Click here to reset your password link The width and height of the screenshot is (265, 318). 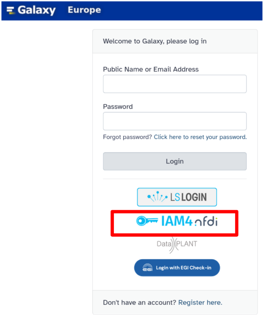200,137
